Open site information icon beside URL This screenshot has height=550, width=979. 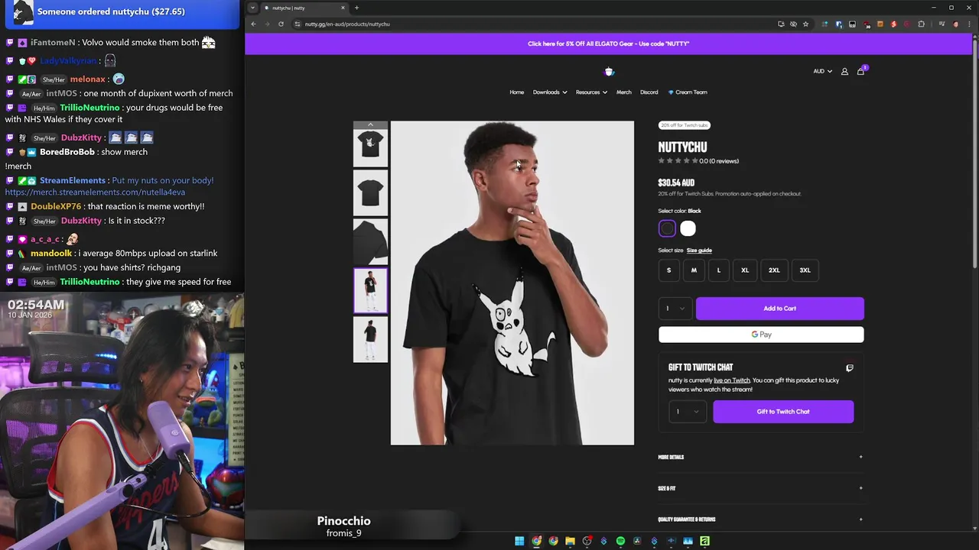tap(298, 24)
